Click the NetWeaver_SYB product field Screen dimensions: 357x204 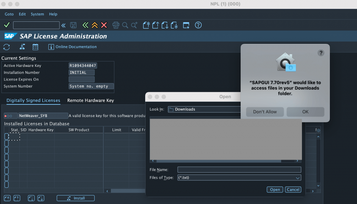coord(43,116)
